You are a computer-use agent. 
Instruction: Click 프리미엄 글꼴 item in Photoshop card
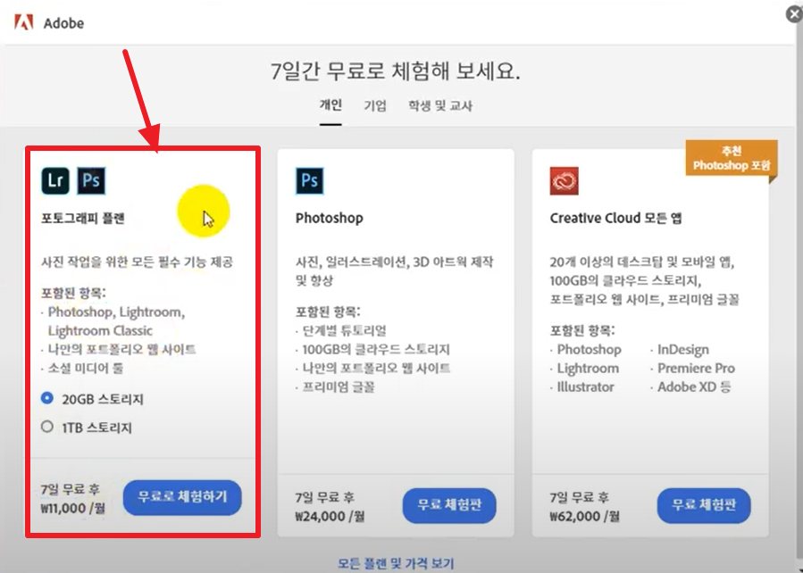pos(339,387)
